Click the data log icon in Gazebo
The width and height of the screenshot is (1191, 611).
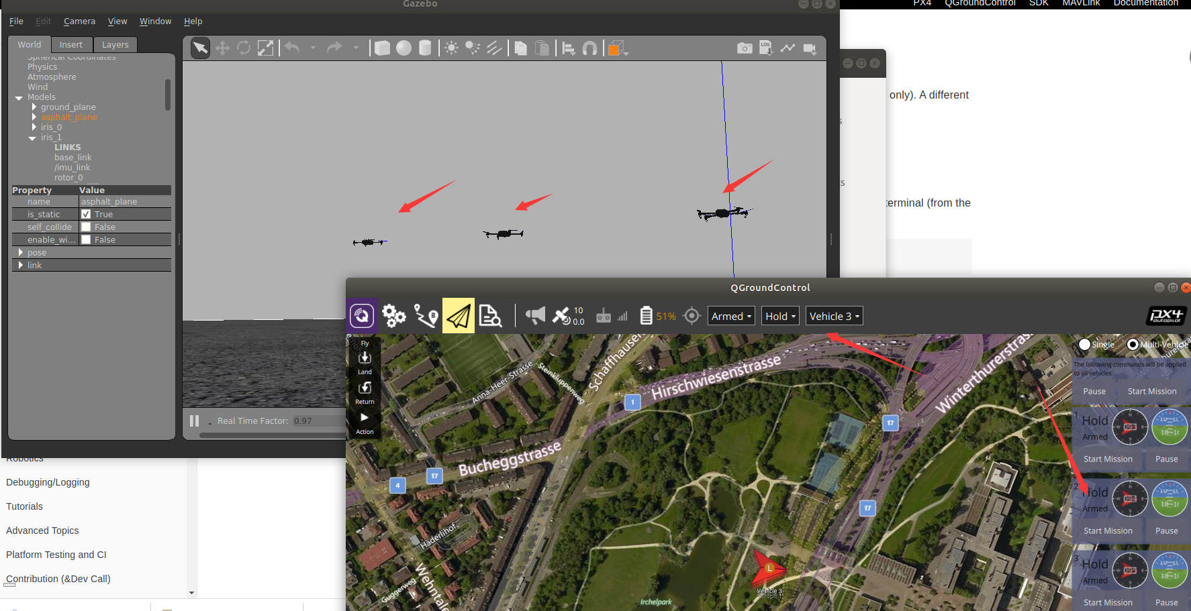766,48
